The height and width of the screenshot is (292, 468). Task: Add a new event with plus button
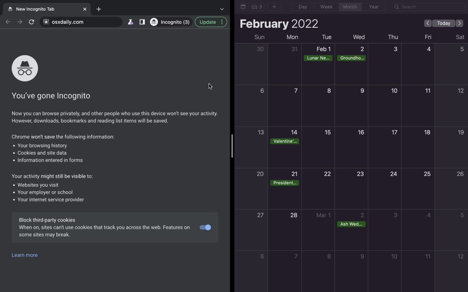[274, 7]
